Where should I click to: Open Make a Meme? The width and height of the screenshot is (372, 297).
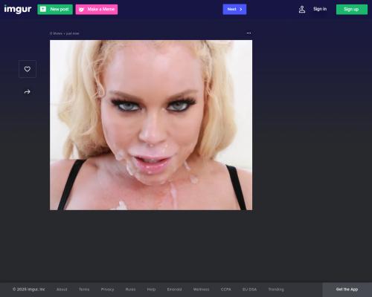[x=97, y=10]
